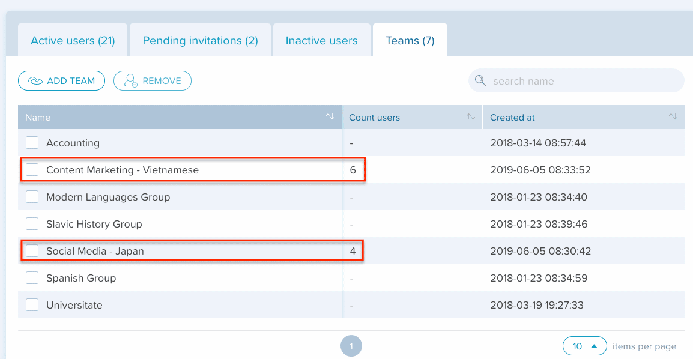Screen dimensions: 693x359
Task: Click the ADD TEAM button
Action: point(61,80)
